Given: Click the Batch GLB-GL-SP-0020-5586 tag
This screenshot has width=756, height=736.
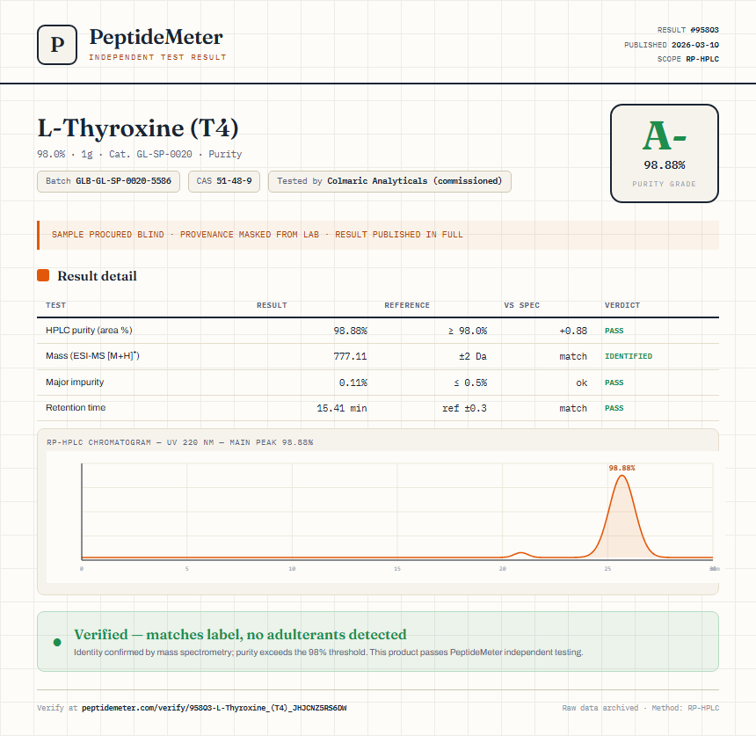Looking at the screenshot, I should coord(108,181).
